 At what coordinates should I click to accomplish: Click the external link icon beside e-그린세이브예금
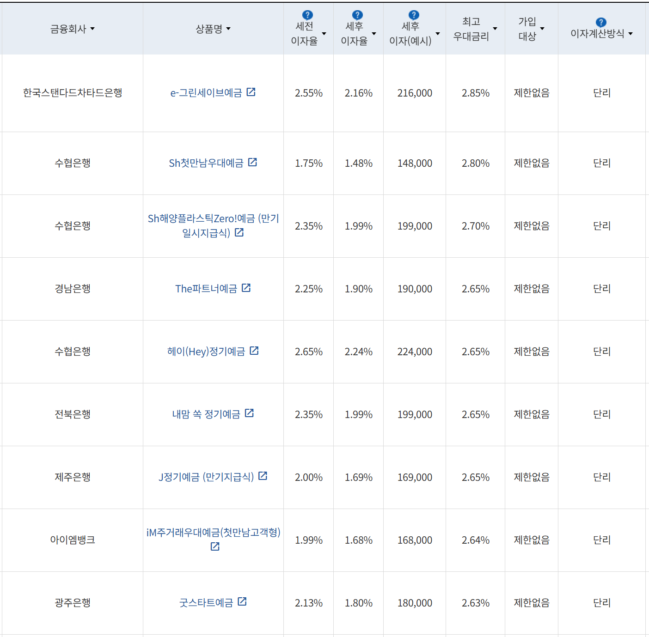251,92
